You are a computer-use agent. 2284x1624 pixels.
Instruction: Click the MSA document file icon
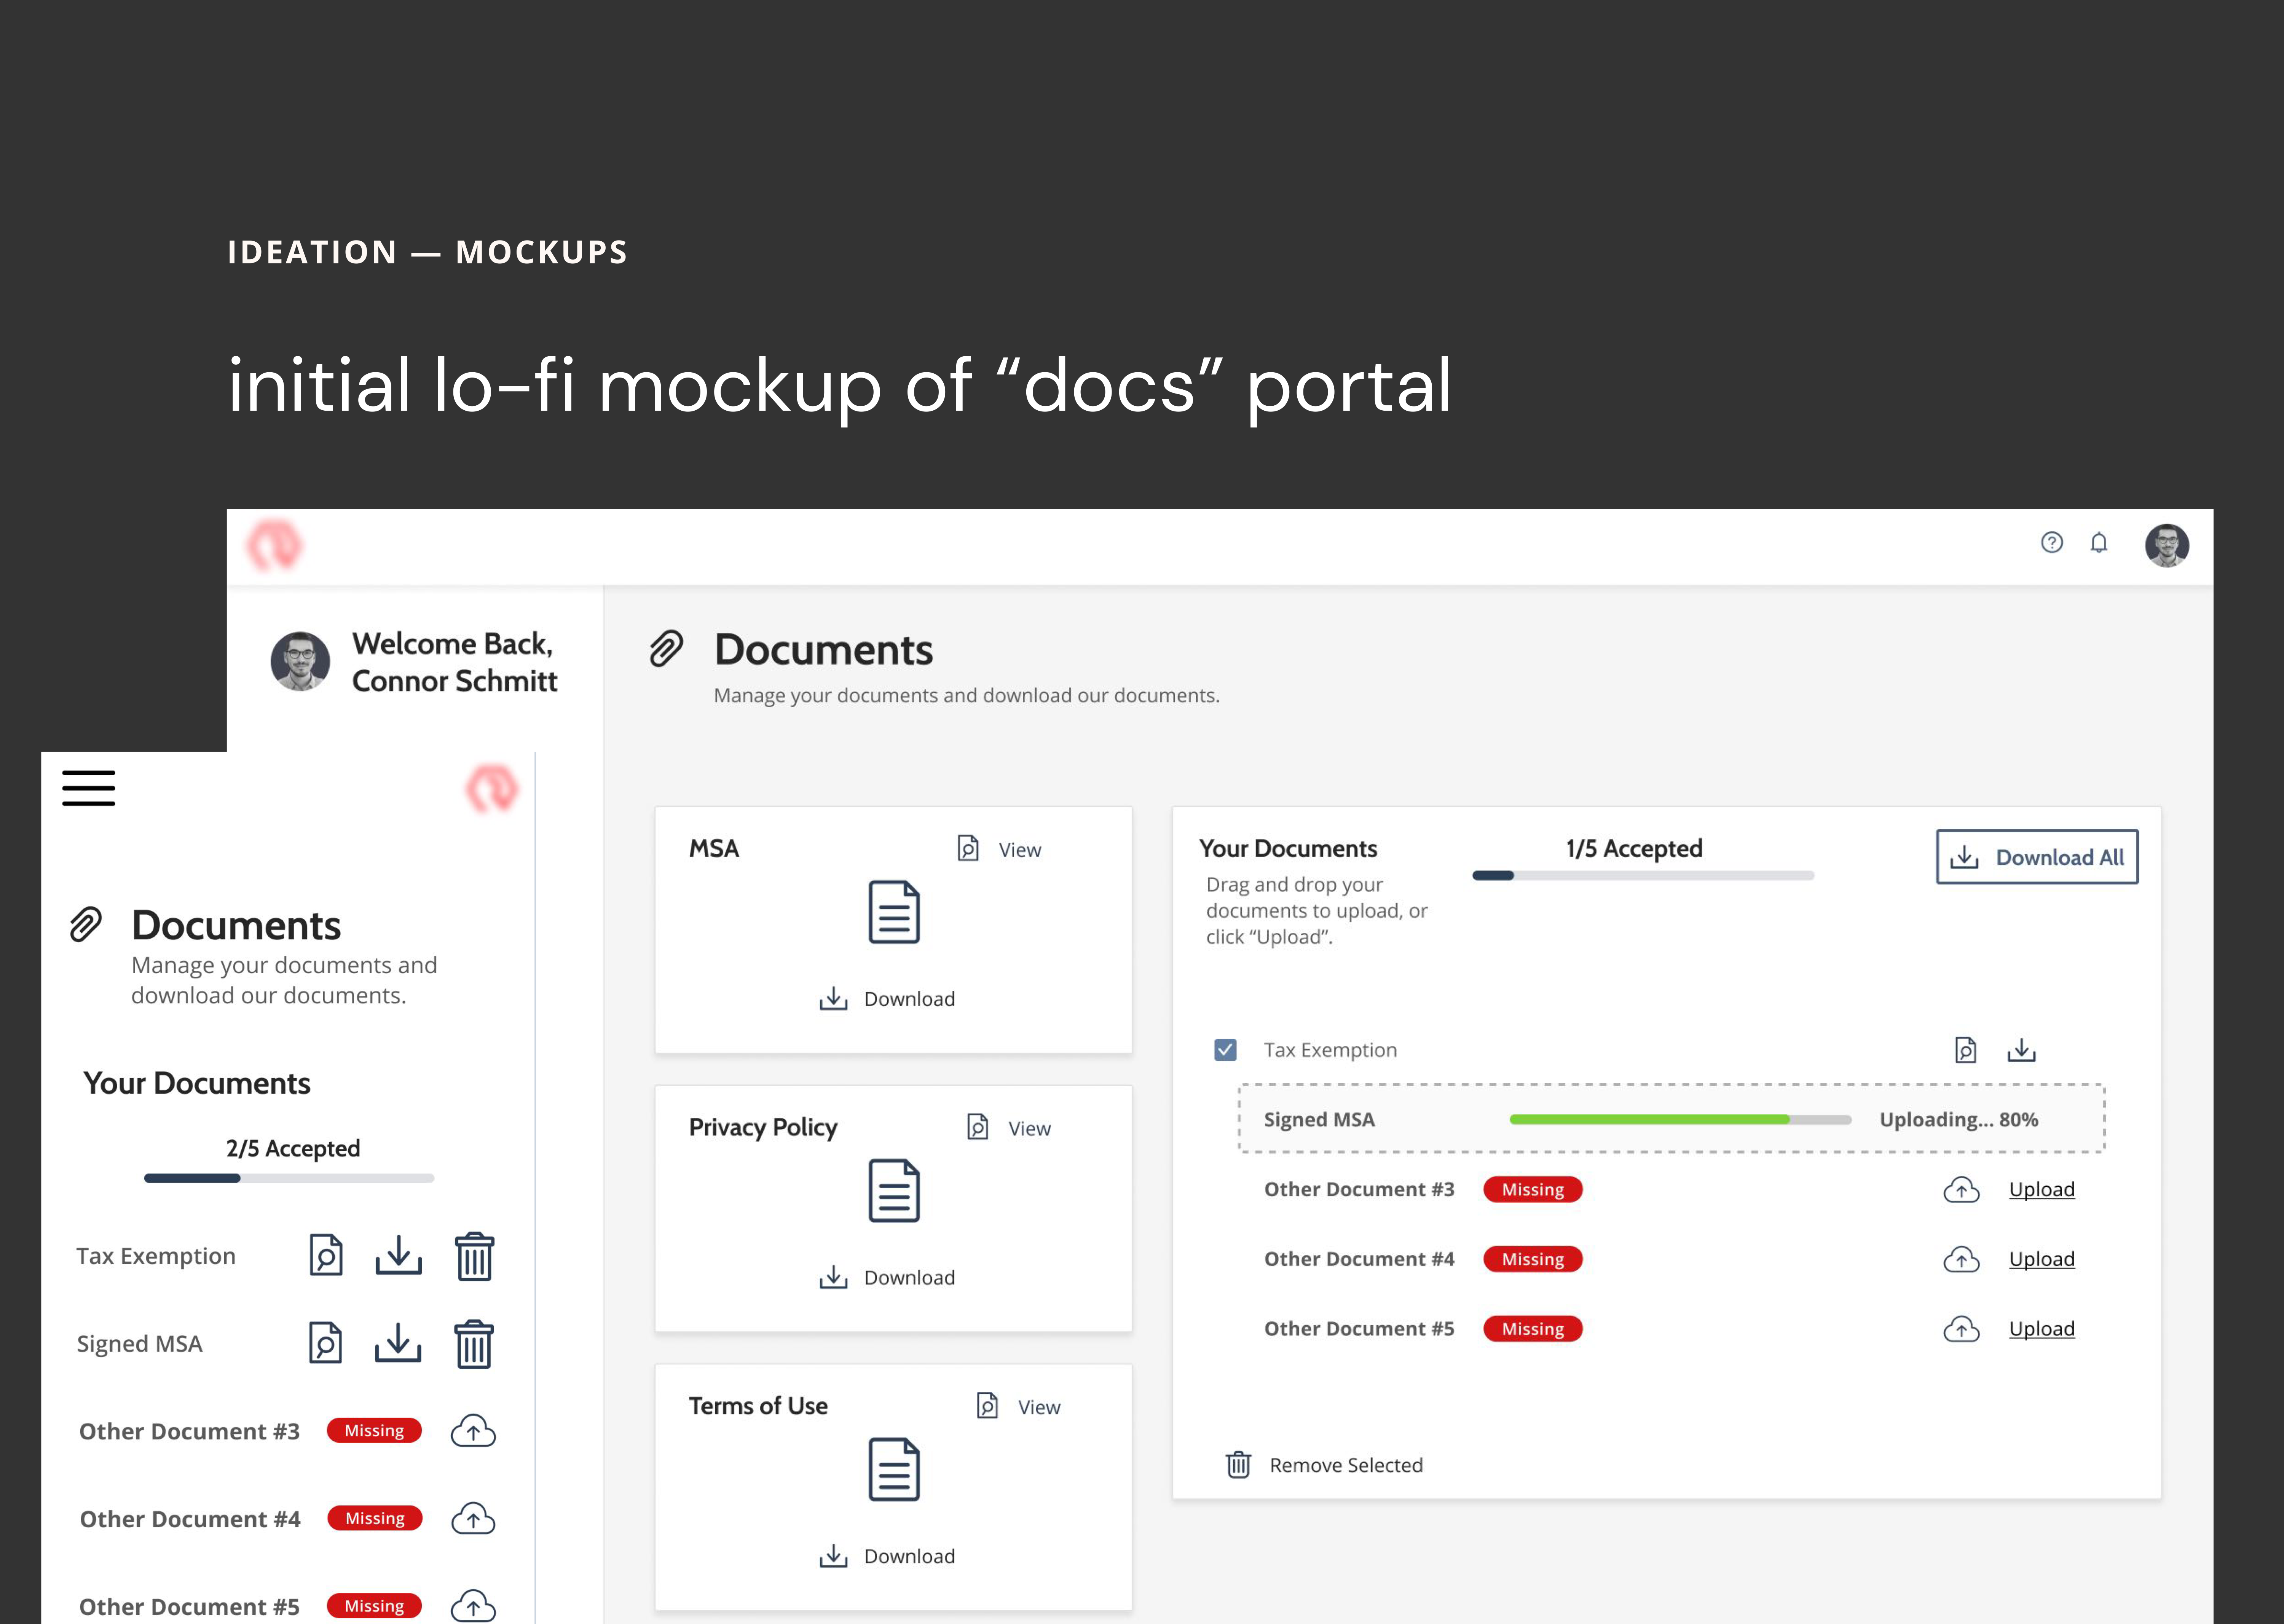(x=894, y=912)
